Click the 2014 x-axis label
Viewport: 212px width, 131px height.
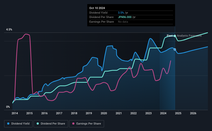coord(15,113)
